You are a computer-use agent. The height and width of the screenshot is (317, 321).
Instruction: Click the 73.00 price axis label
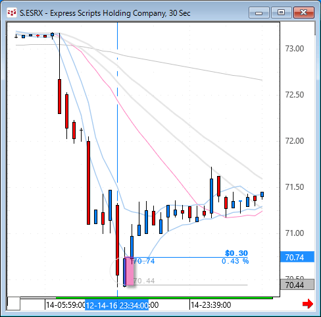295,49
